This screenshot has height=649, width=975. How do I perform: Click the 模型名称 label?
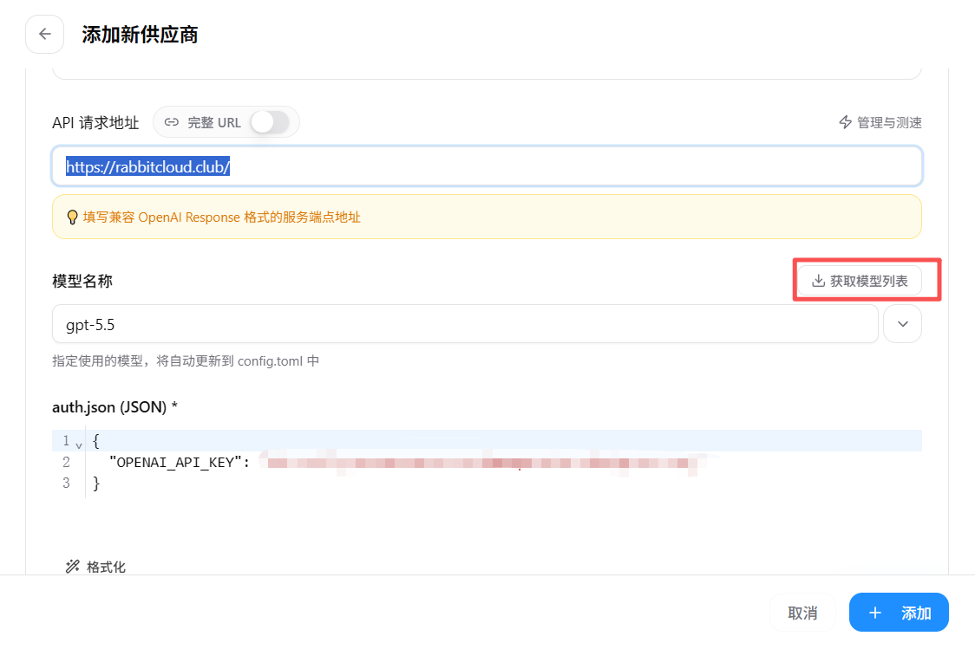(x=82, y=282)
